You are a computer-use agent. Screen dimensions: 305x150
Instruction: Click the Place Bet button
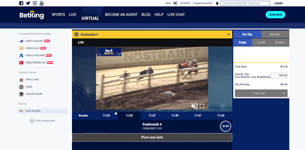click(261, 93)
